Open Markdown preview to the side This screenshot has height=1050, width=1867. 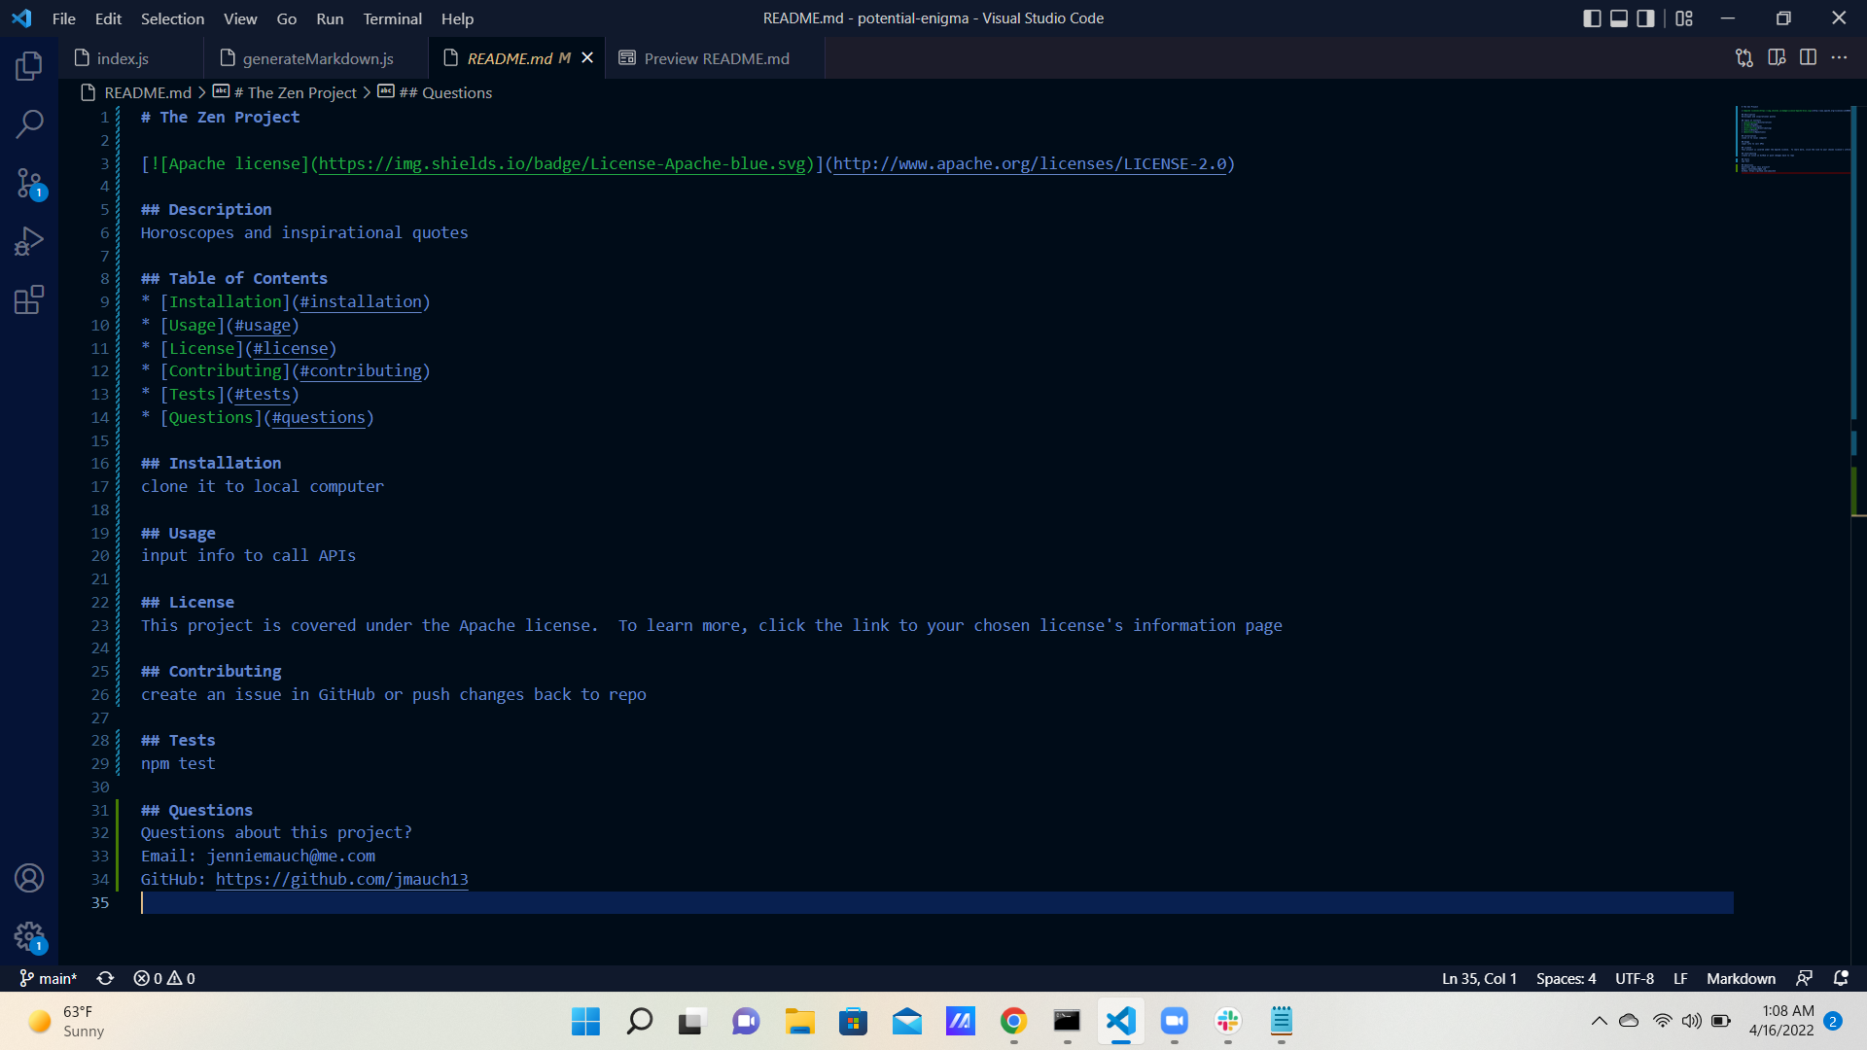tap(1779, 57)
